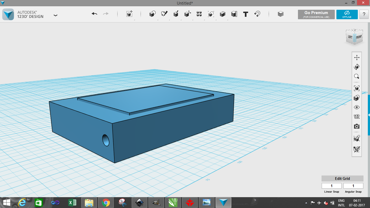Open the Windows Store taskbar icon

click(x=39, y=203)
